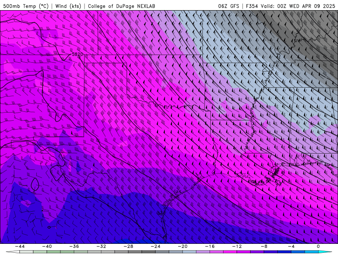
Task: Click the "06Z GFS" model run label
Action: (229, 6)
